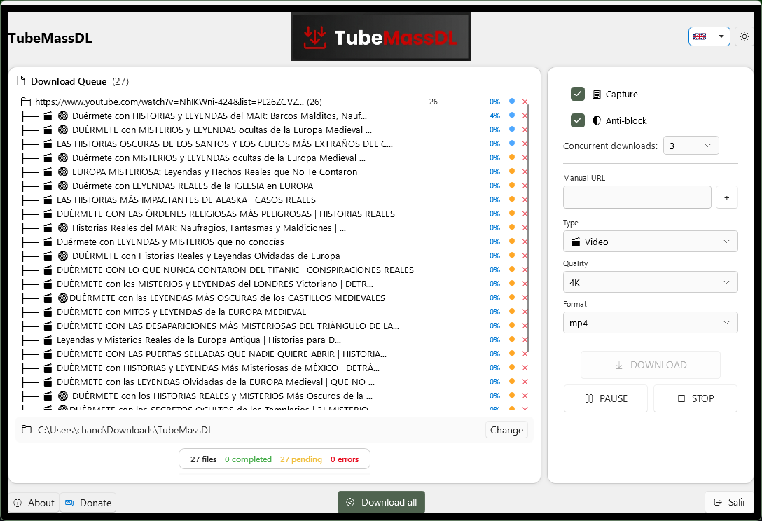Pause the downloads
762x521 pixels.
tap(606, 398)
